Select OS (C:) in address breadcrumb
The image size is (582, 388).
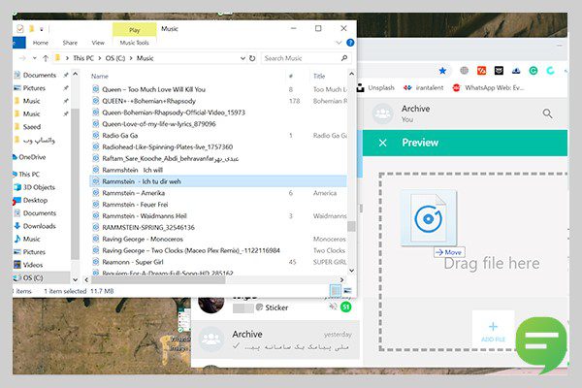pyautogui.click(x=115, y=58)
